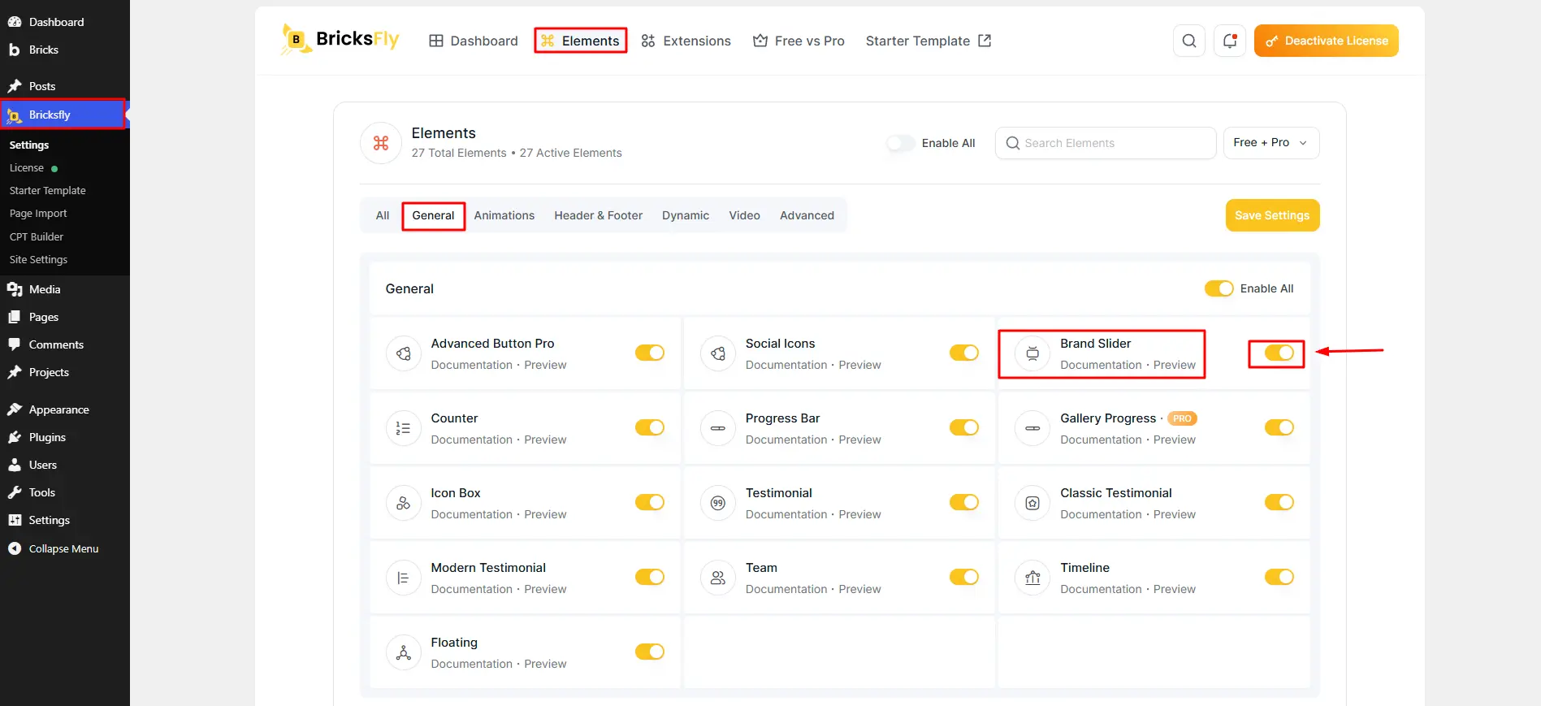The width and height of the screenshot is (1541, 706).
Task: Click the Classic Testimonial element icon
Action: 1032,503
